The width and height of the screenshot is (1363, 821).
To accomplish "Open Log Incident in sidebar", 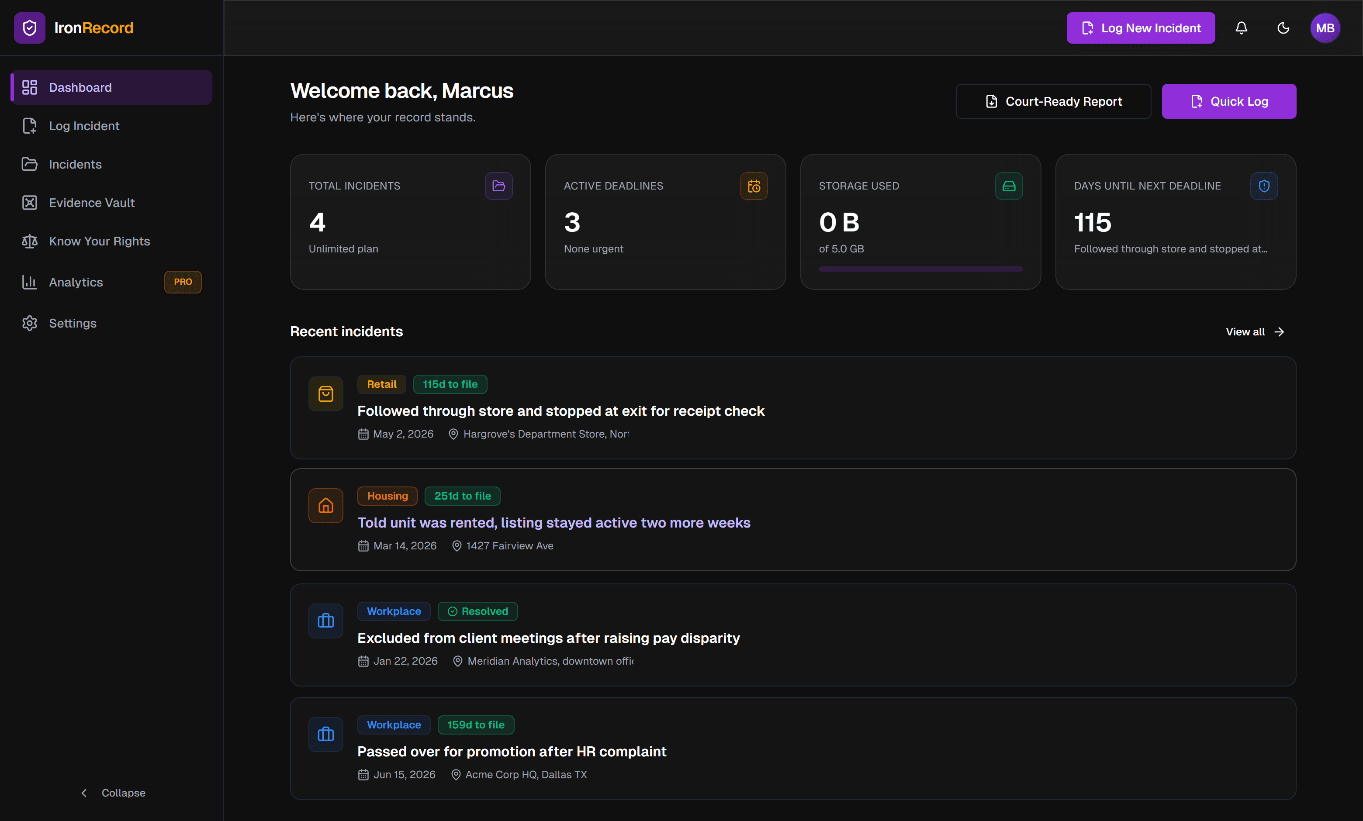I will [x=111, y=125].
